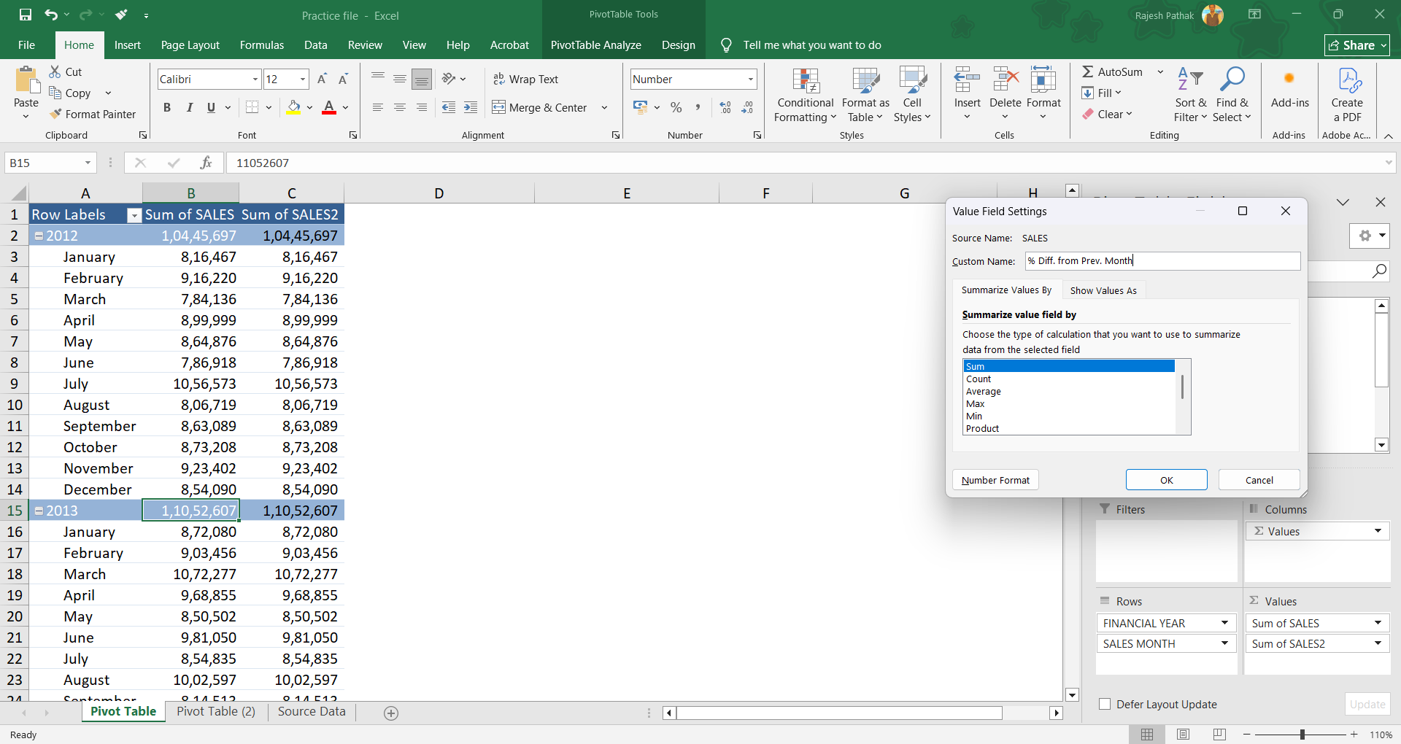Collapse the 2012 year group
This screenshot has height=744, width=1401.
39,236
